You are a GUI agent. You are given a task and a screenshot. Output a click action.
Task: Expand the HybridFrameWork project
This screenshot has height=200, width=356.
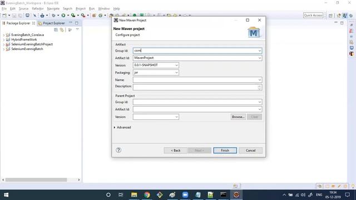[x=4, y=39]
